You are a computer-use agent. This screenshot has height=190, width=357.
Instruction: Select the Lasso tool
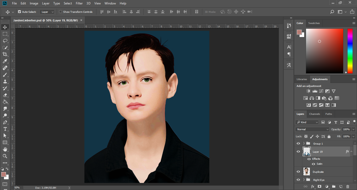click(5, 41)
